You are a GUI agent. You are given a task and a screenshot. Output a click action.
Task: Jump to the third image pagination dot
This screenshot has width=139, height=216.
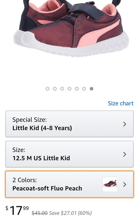click(62, 89)
